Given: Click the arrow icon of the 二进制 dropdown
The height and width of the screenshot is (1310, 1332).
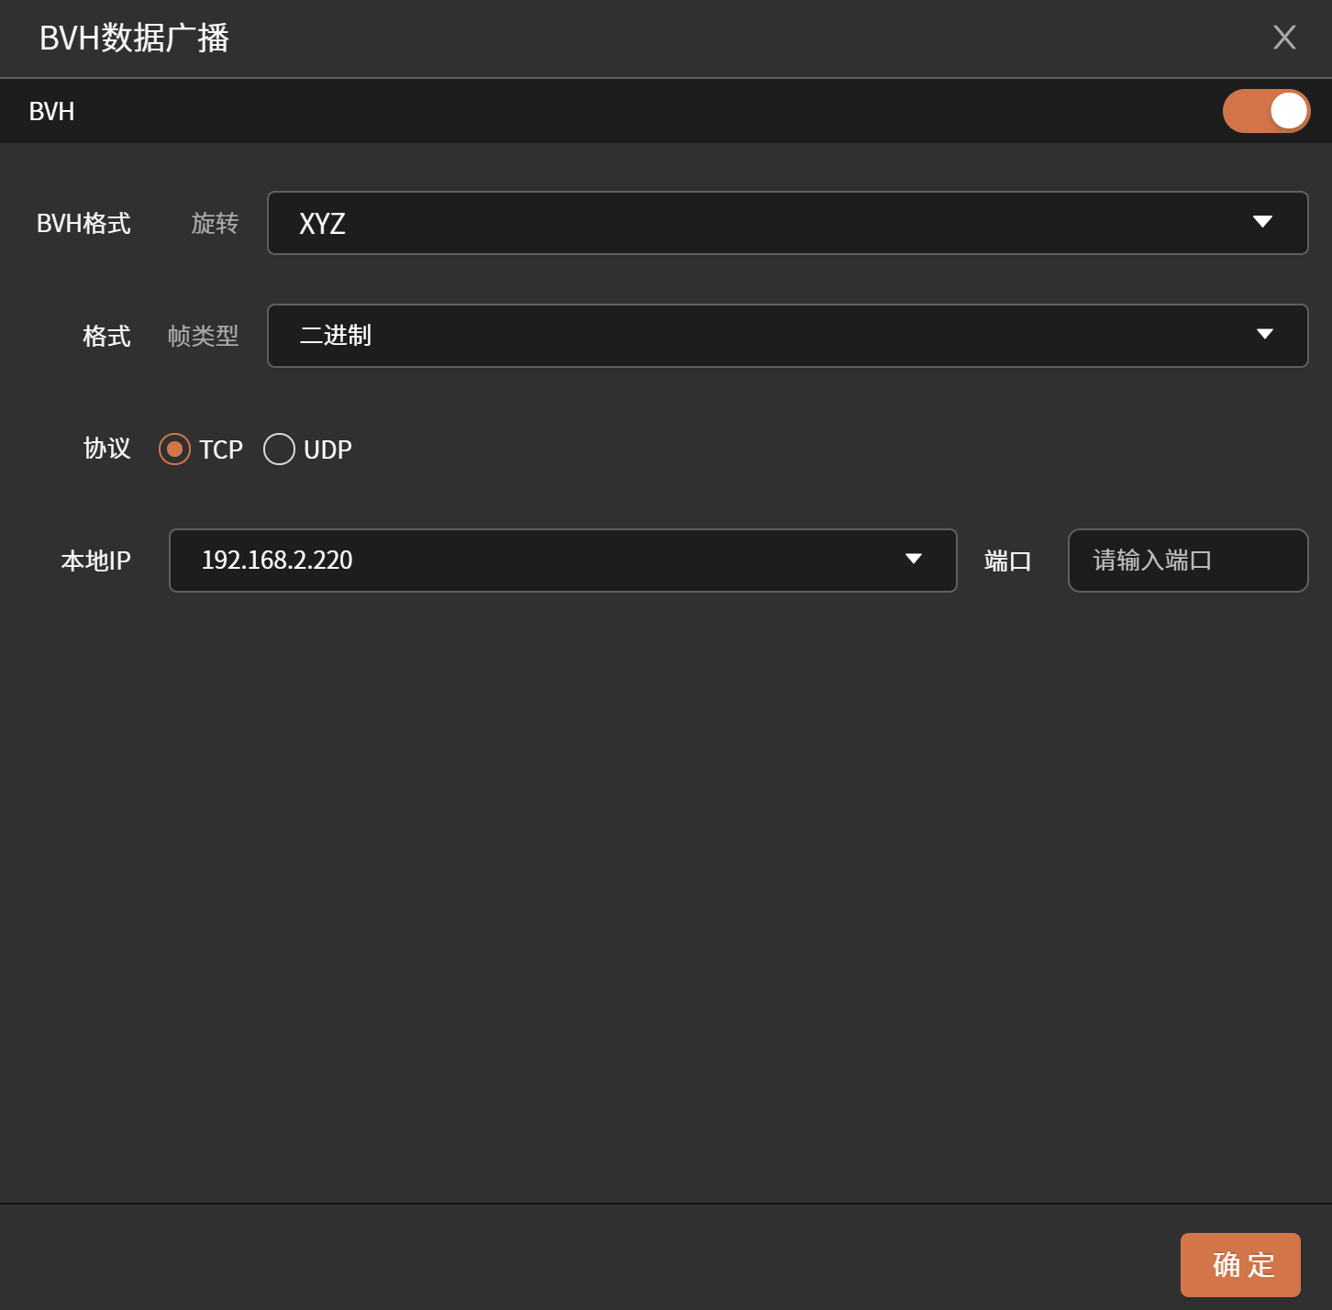Looking at the screenshot, I should 1264,335.
